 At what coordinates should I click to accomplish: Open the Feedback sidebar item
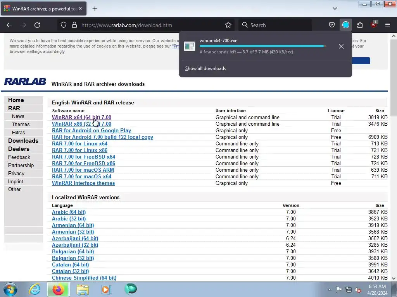tap(19, 157)
